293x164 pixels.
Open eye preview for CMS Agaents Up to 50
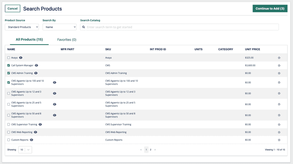pos(55,115)
